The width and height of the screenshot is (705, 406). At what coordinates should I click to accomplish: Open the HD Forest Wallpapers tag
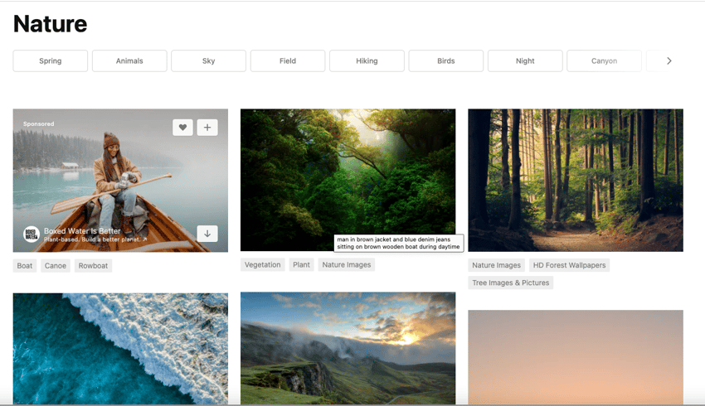(x=569, y=265)
